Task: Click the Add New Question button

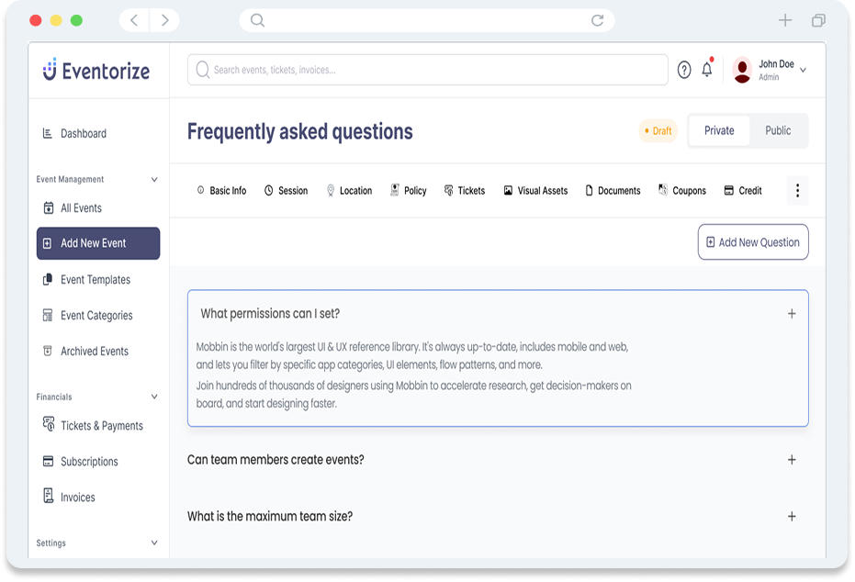Action: 753,242
